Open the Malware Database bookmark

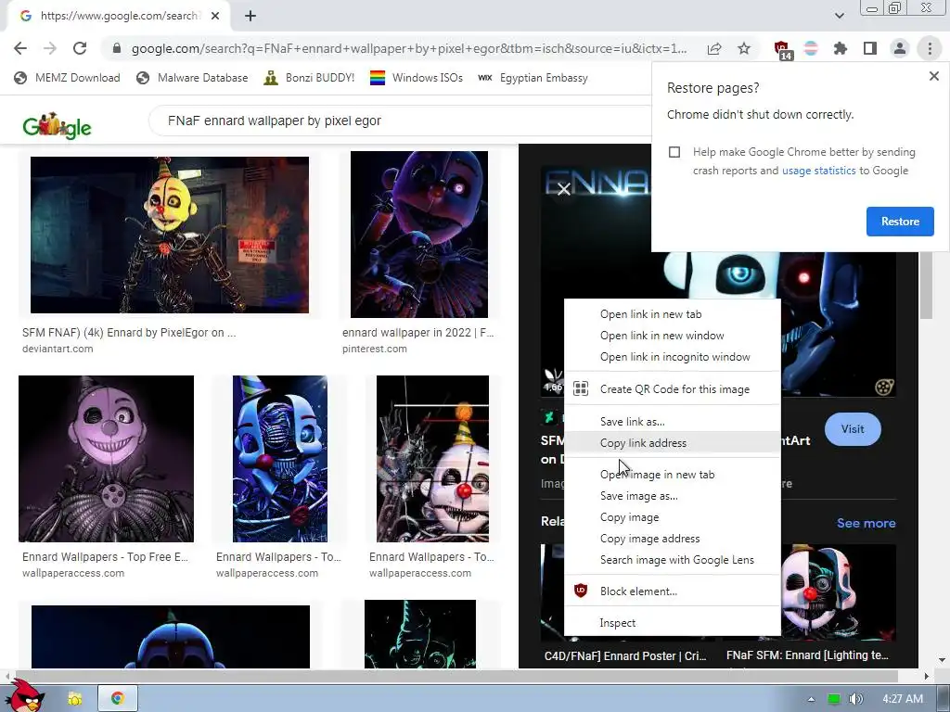pyautogui.click(x=192, y=78)
